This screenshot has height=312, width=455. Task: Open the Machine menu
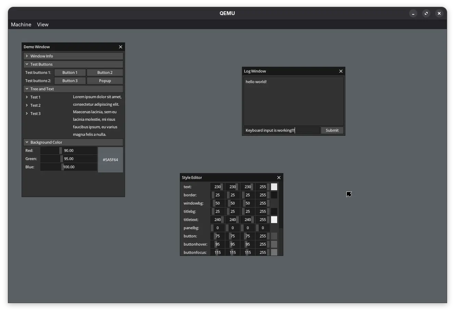click(x=21, y=24)
